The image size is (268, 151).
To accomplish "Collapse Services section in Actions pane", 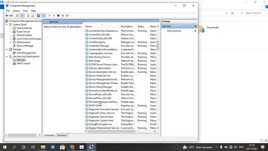I will [x=195, y=26].
